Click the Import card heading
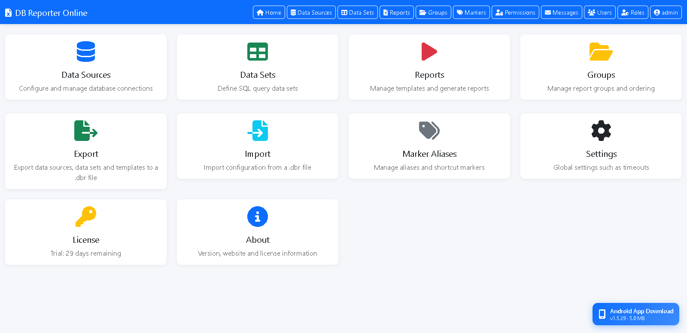The height and width of the screenshot is (333, 687). [258, 154]
